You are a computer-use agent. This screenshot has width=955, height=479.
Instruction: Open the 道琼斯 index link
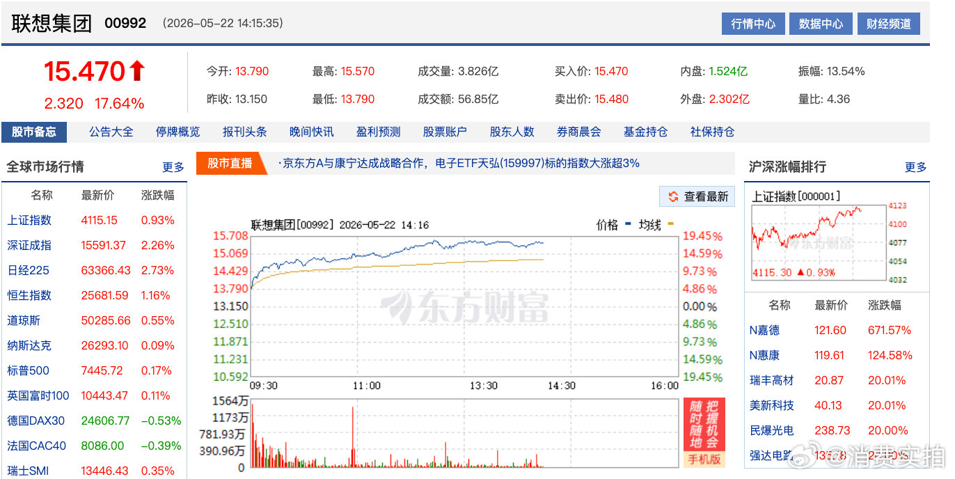[x=24, y=320]
